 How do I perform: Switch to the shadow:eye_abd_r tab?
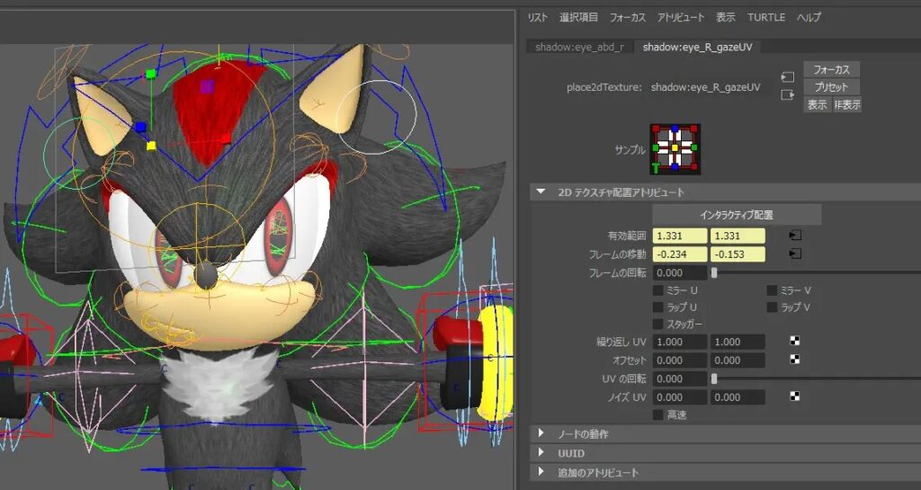[x=579, y=47]
